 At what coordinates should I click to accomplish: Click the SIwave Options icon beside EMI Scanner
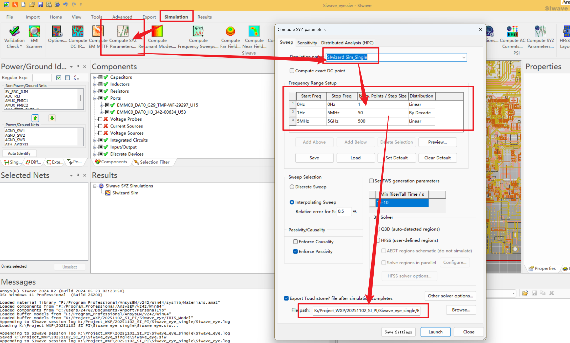57,31
